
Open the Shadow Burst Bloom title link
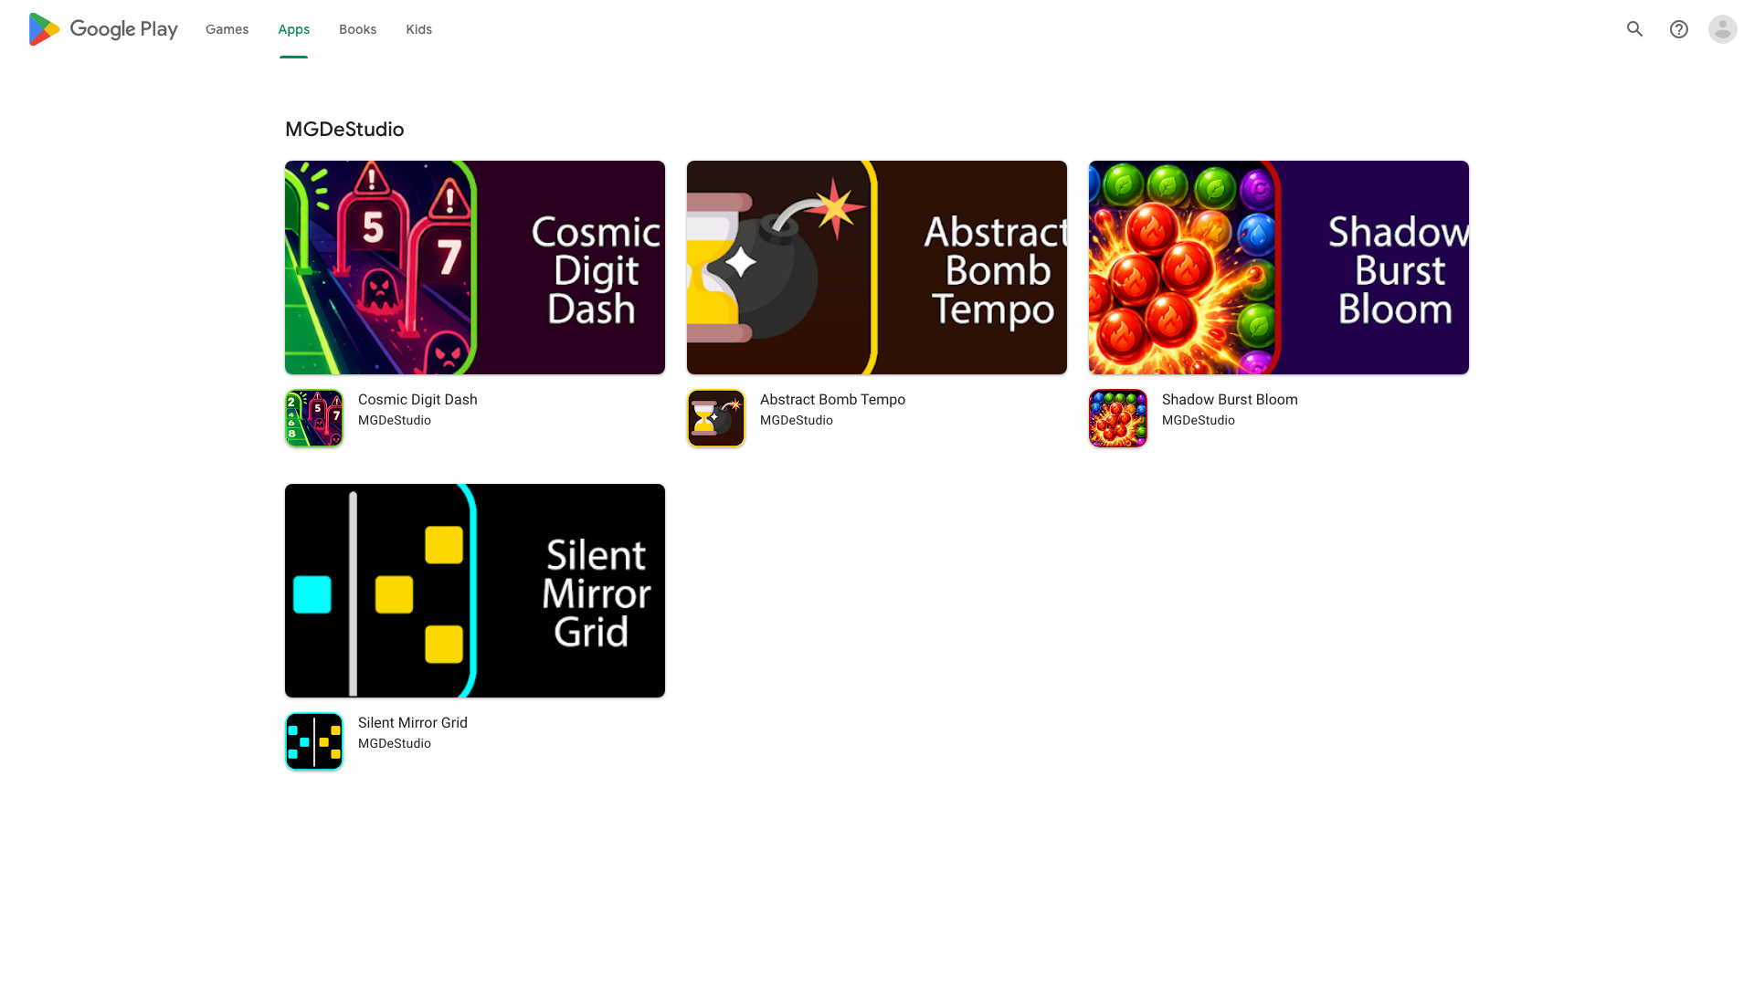click(x=1230, y=399)
